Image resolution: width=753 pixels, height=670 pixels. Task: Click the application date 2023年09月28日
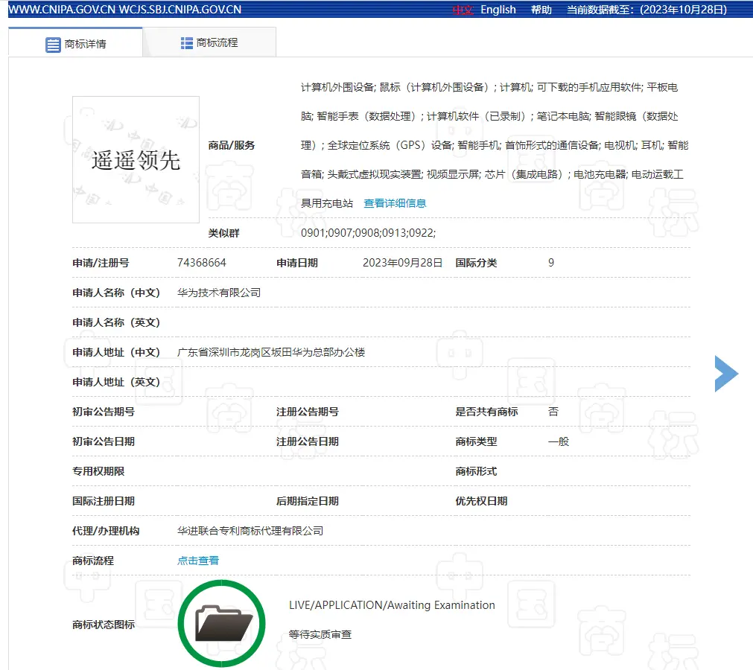tap(402, 263)
